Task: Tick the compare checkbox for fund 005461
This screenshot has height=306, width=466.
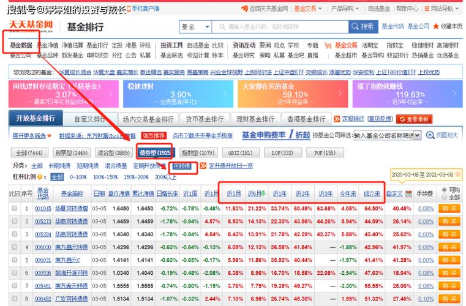Action: (15, 286)
